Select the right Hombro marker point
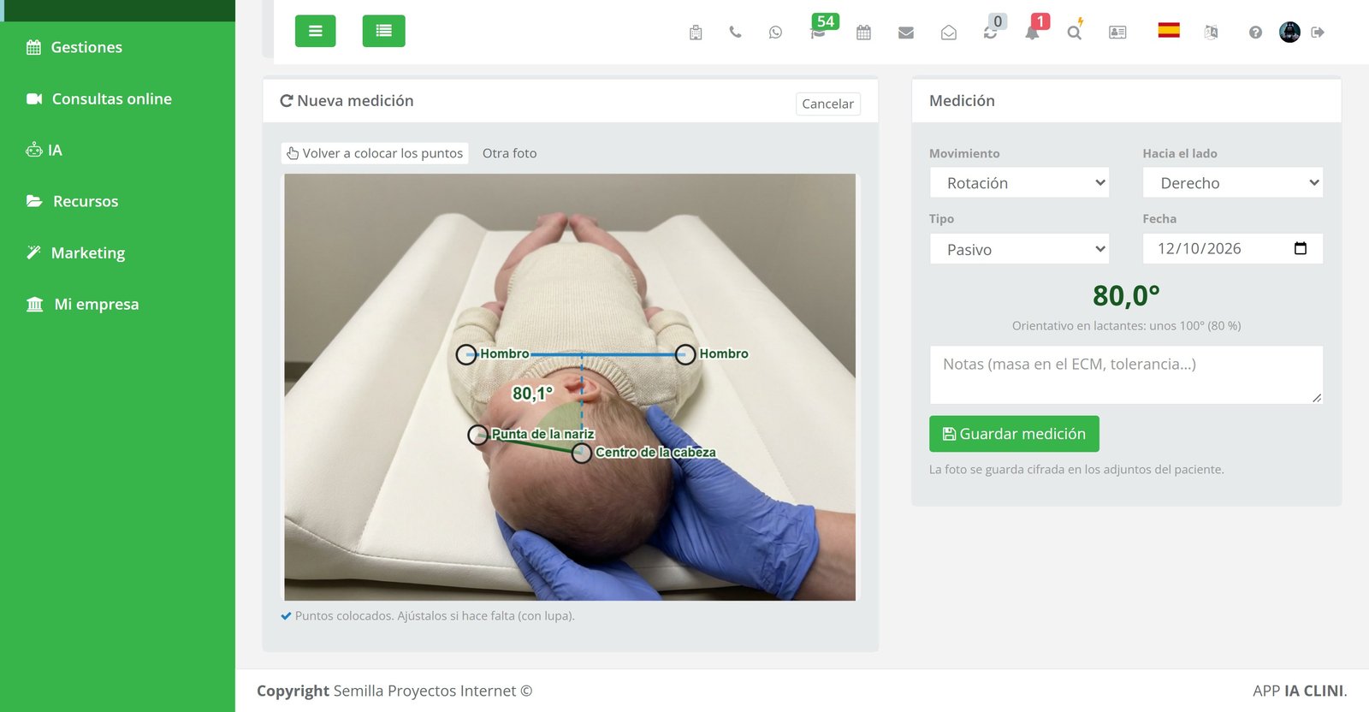This screenshot has width=1369, height=712. coord(685,354)
